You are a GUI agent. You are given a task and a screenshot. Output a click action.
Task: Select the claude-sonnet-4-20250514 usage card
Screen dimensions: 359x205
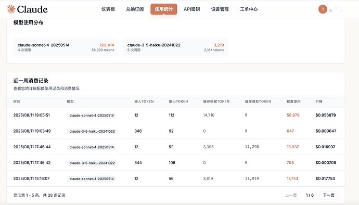66,47
